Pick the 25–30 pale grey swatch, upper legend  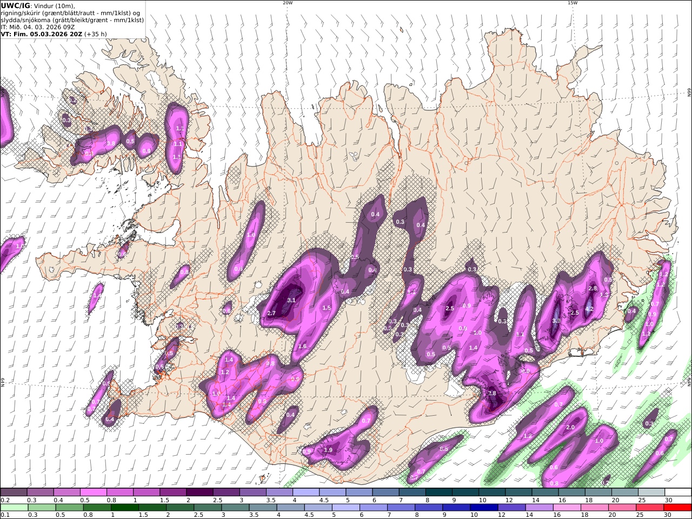coord(652,493)
